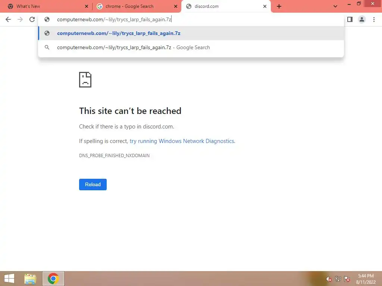The height and width of the screenshot is (286, 382).
Task: Click the sad page error icon
Action: tap(85, 80)
